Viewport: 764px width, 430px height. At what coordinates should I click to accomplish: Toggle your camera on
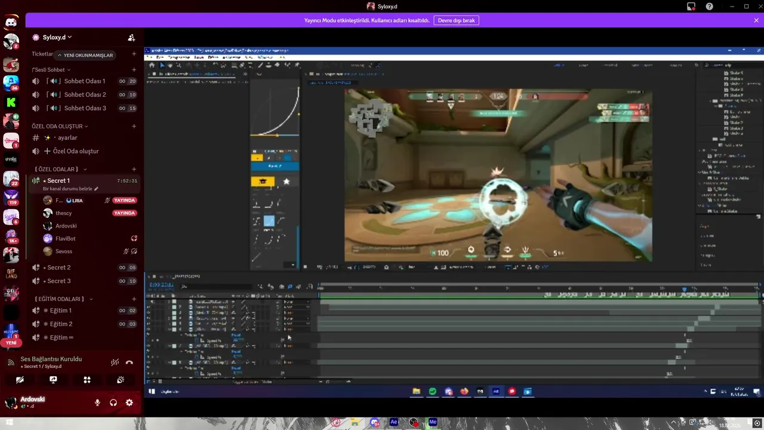20,379
